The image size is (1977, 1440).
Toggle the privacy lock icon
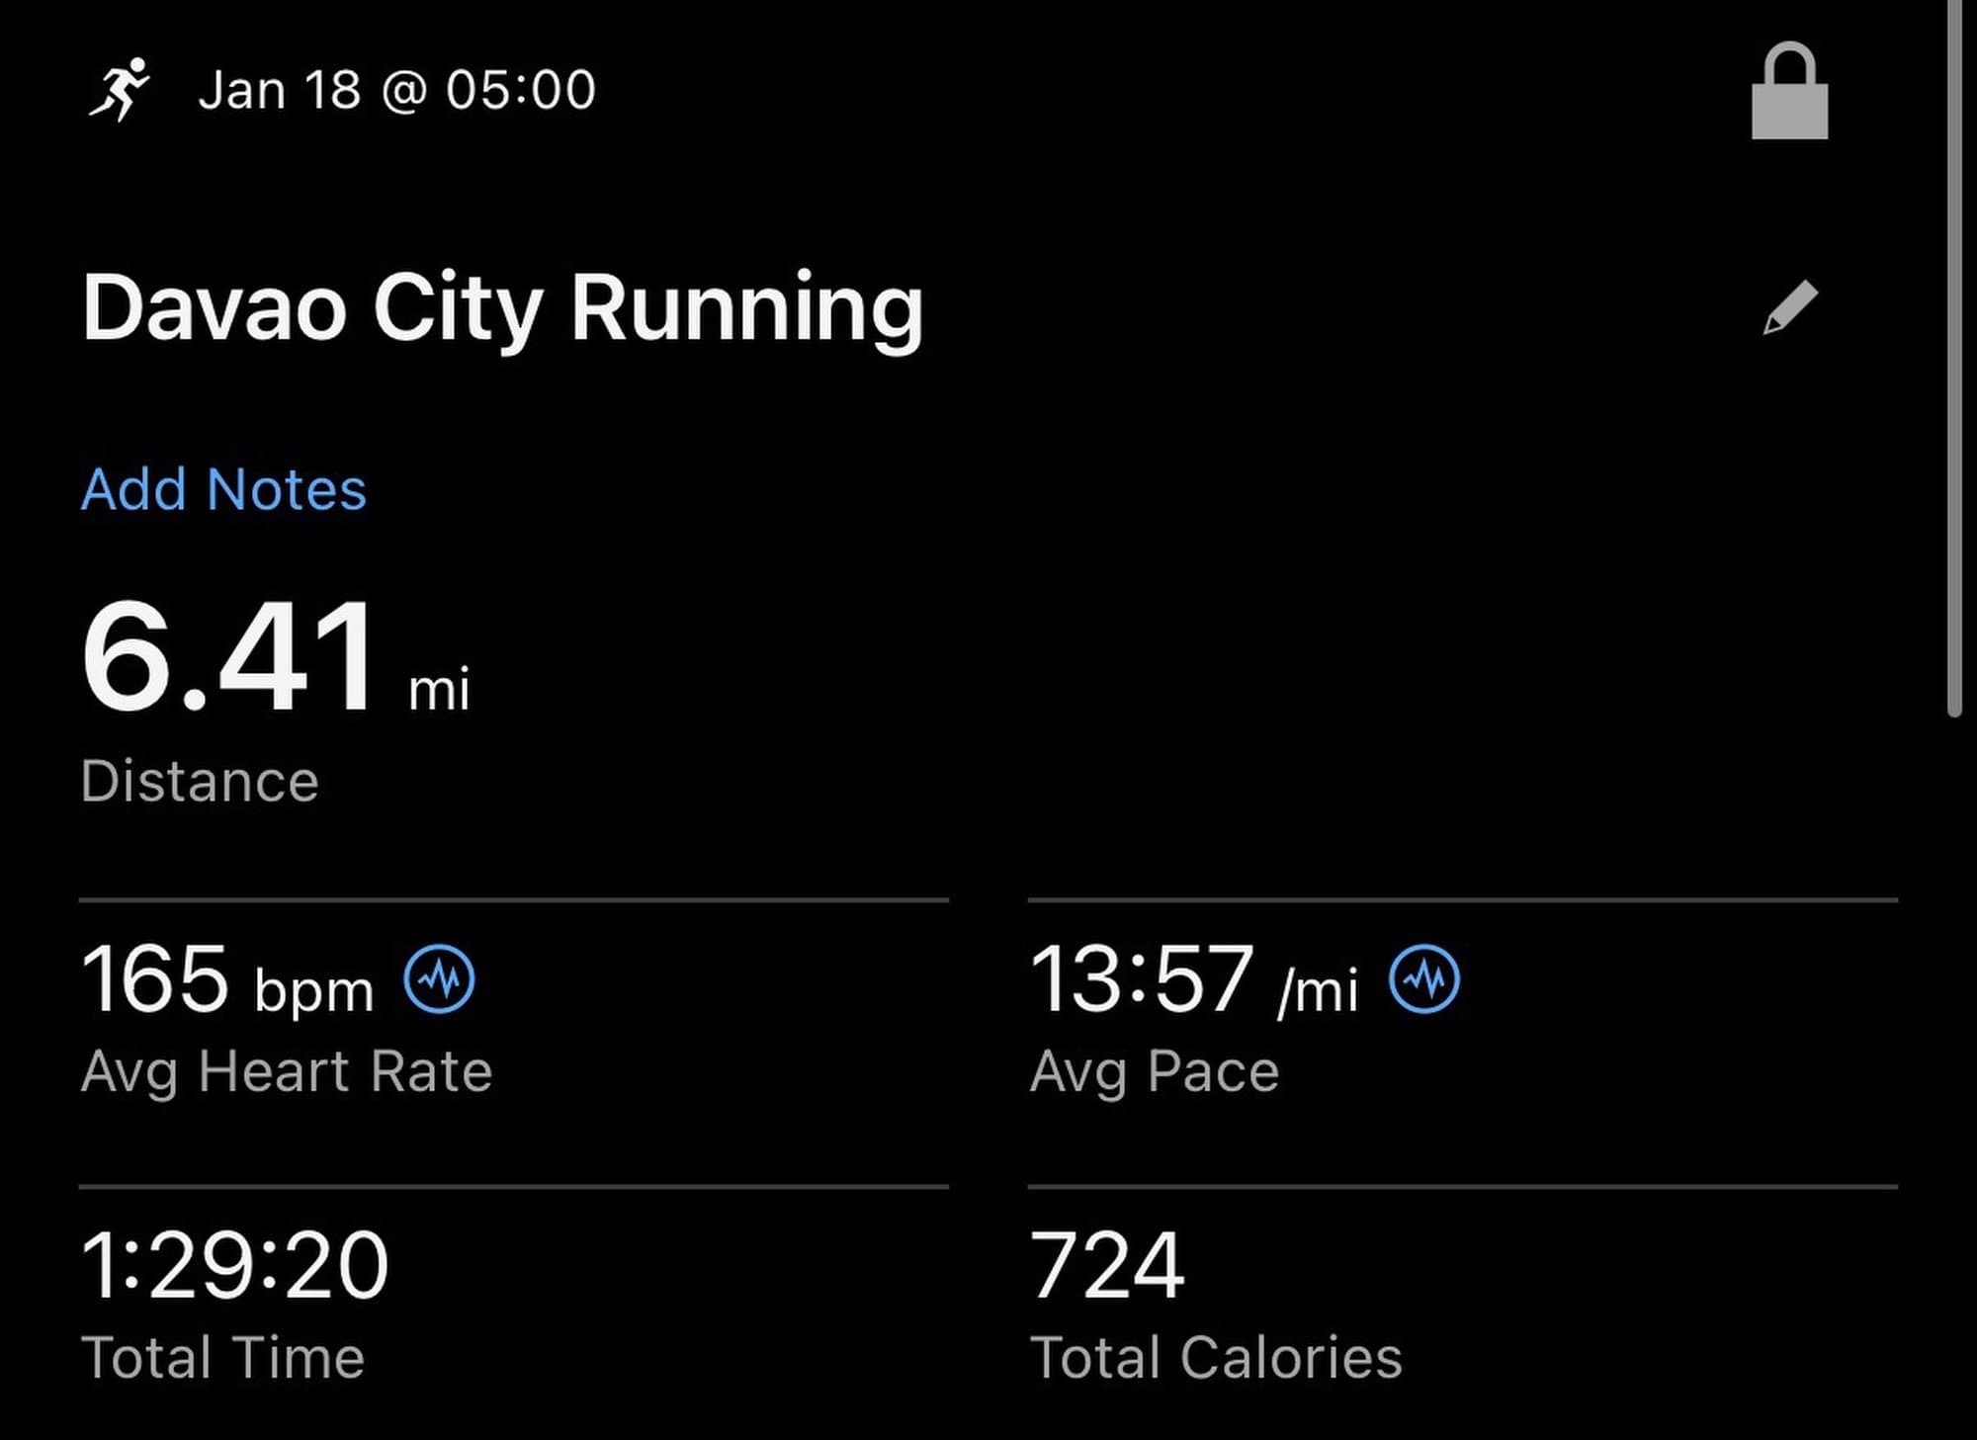(x=1789, y=93)
